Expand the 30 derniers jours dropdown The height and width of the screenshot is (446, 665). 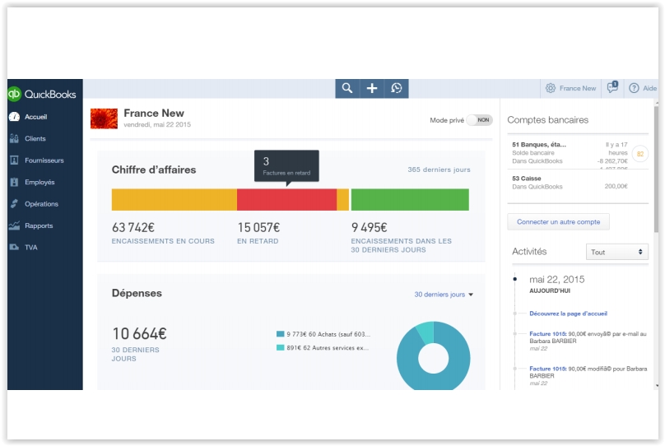point(444,295)
